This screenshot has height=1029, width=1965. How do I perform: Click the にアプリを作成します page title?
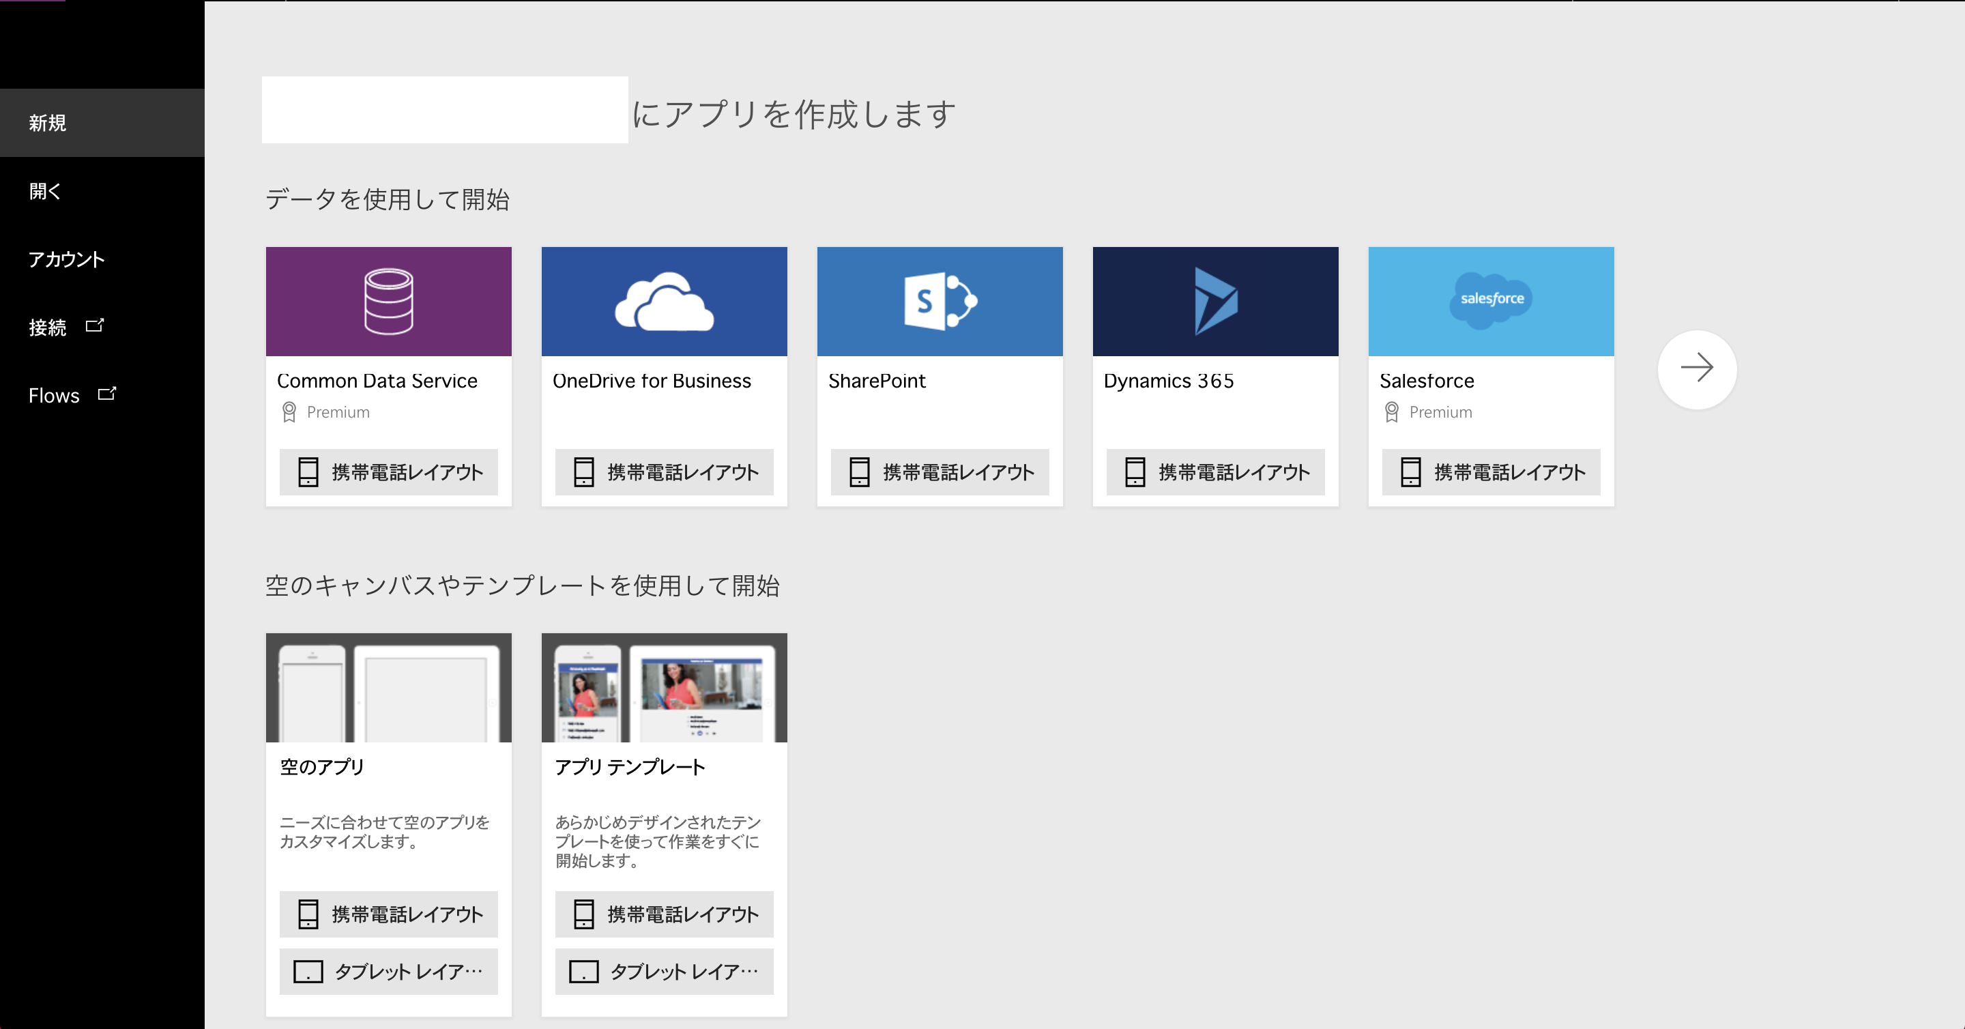tap(794, 115)
